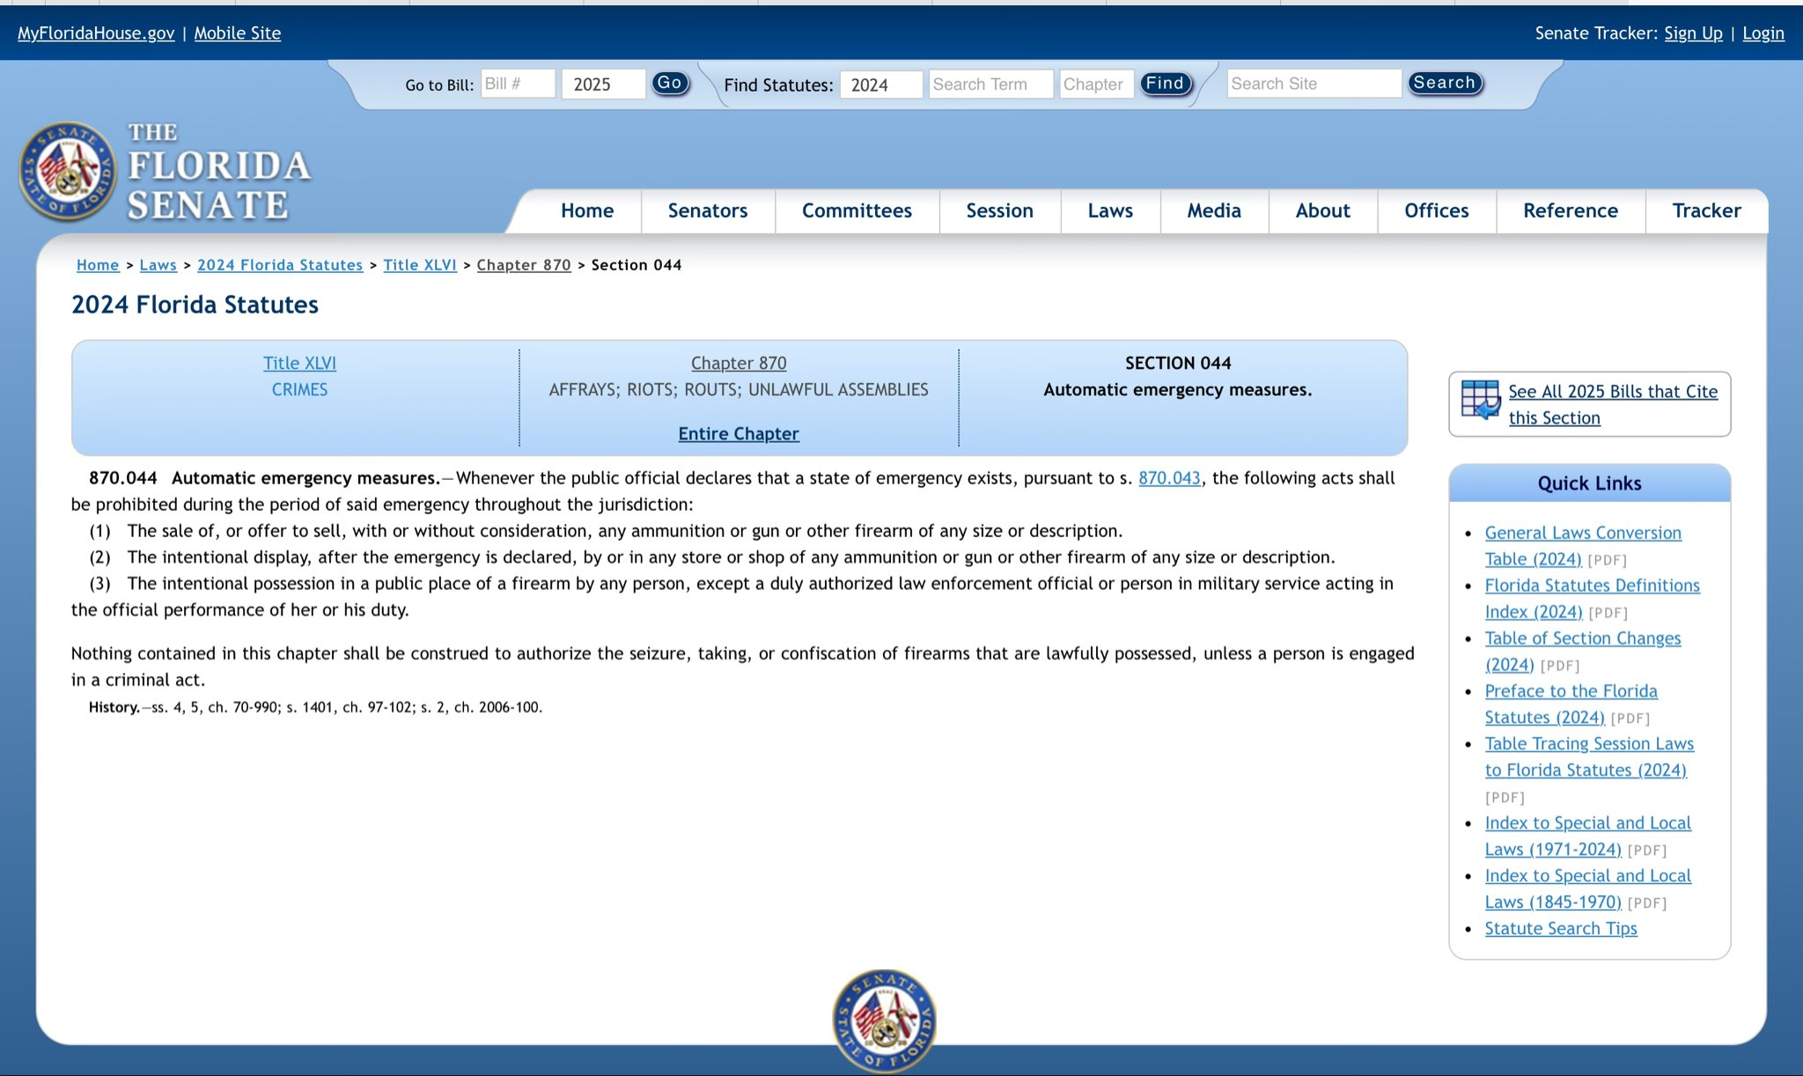Click the Search Term statutes field
This screenshot has width=1803, height=1076.
point(990,85)
